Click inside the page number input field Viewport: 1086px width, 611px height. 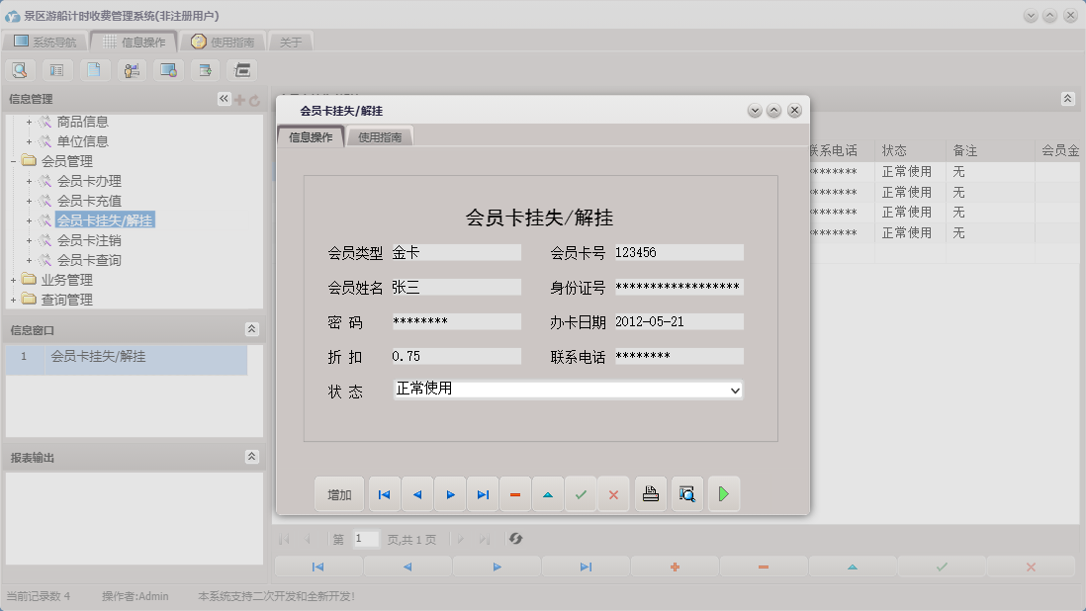(366, 539)
